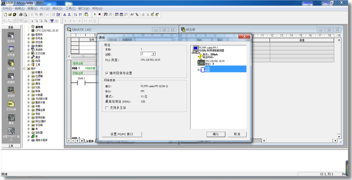Open 交叉引用 in the 查看 sidebar
Viewport: 352px width, 180px height.
(11, 106)
